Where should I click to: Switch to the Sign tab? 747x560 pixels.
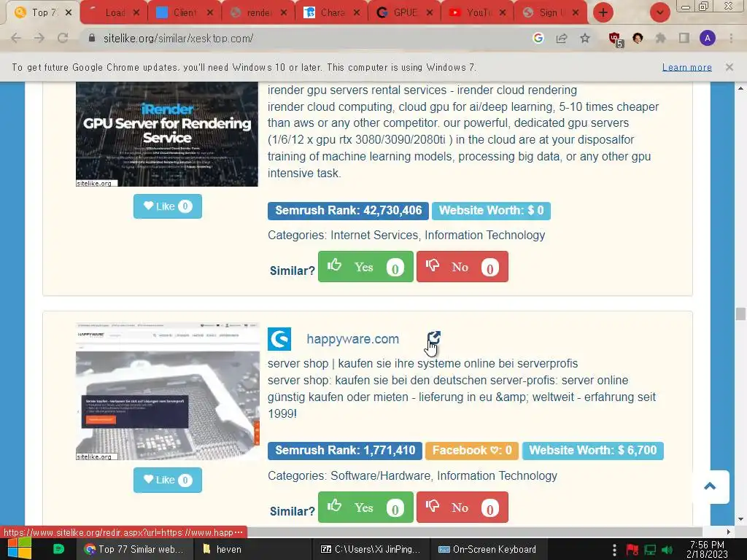(550, 13)
